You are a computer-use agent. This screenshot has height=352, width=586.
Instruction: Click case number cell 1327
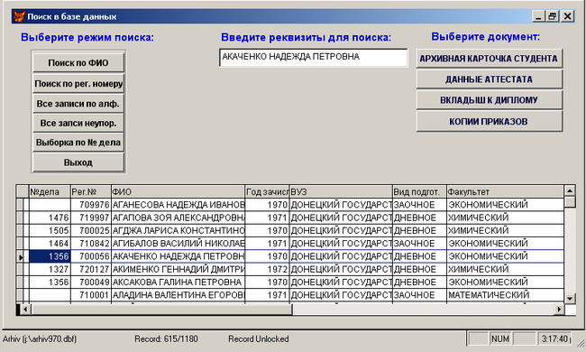pos(50,269)
